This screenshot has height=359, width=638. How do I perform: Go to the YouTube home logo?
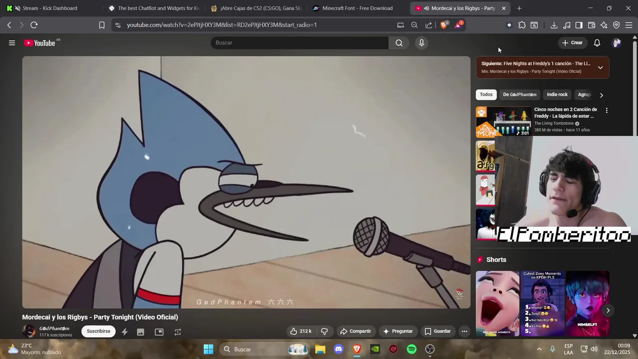(x=40, y=43)
